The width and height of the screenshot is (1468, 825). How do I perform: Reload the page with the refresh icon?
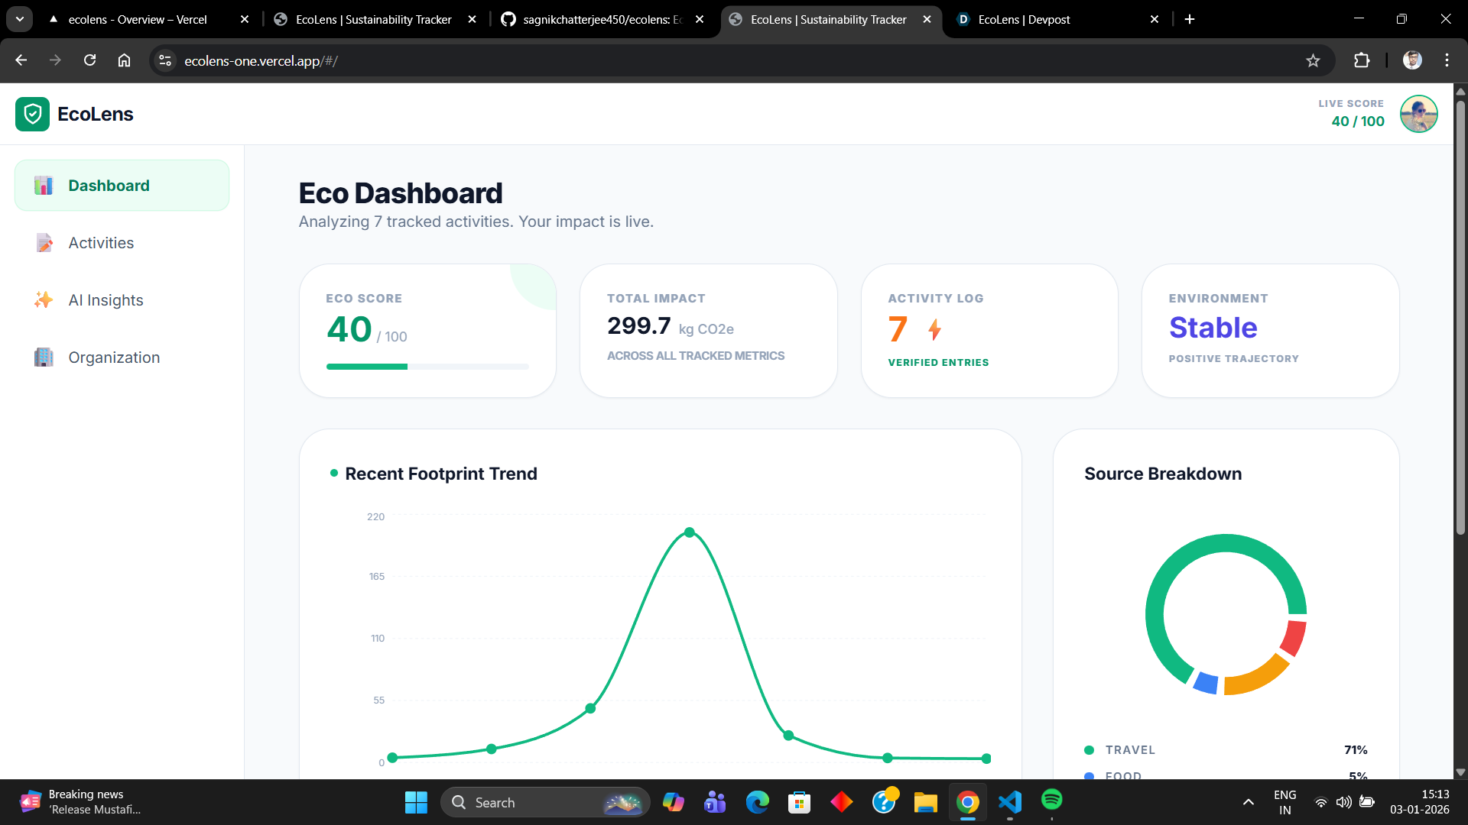pyautogui.click(x=89, y=61)
